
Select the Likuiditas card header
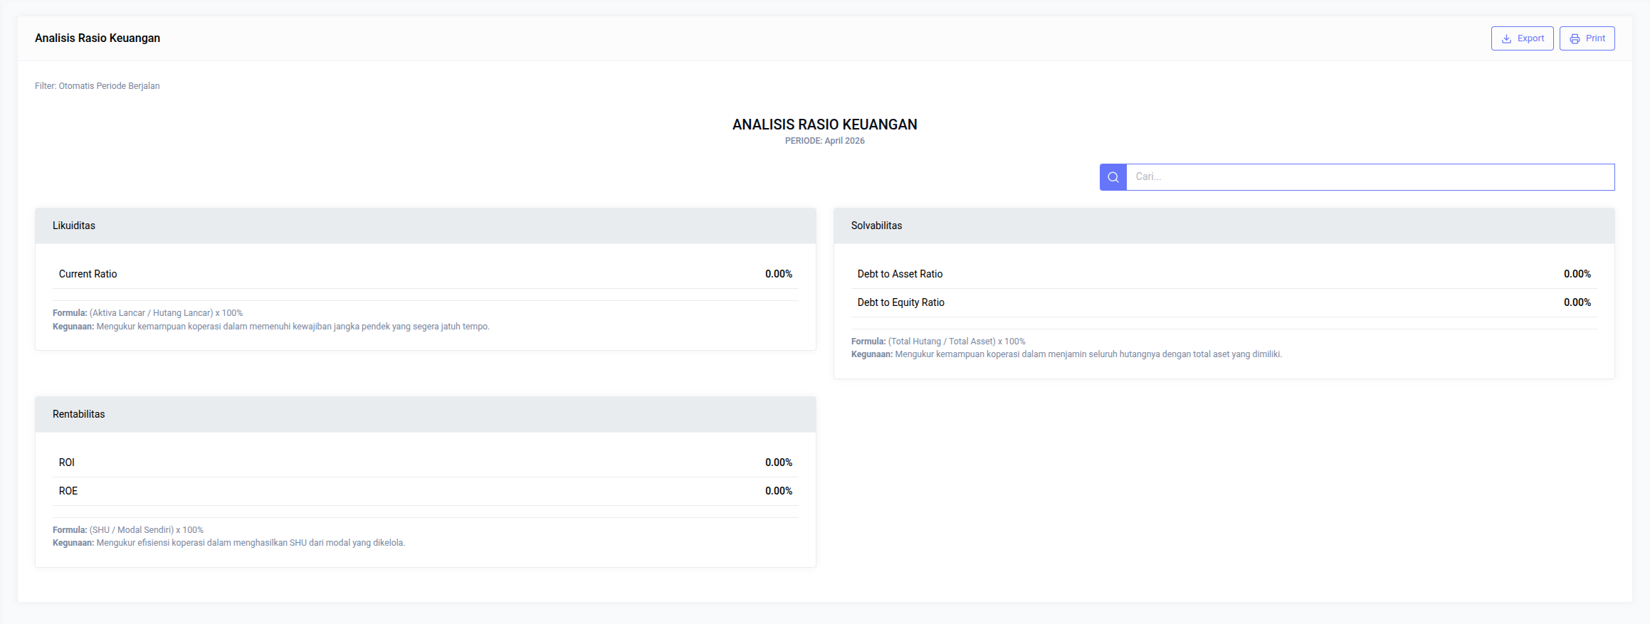(x=425, y=226)
